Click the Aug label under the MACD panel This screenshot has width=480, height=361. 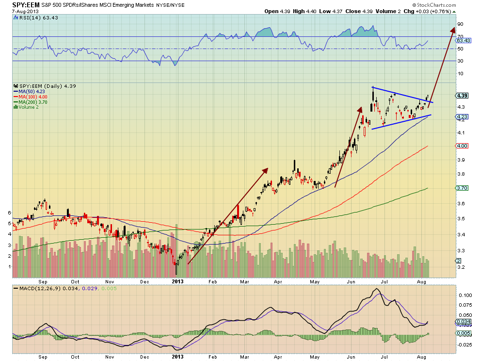click(x=421, y=357)
